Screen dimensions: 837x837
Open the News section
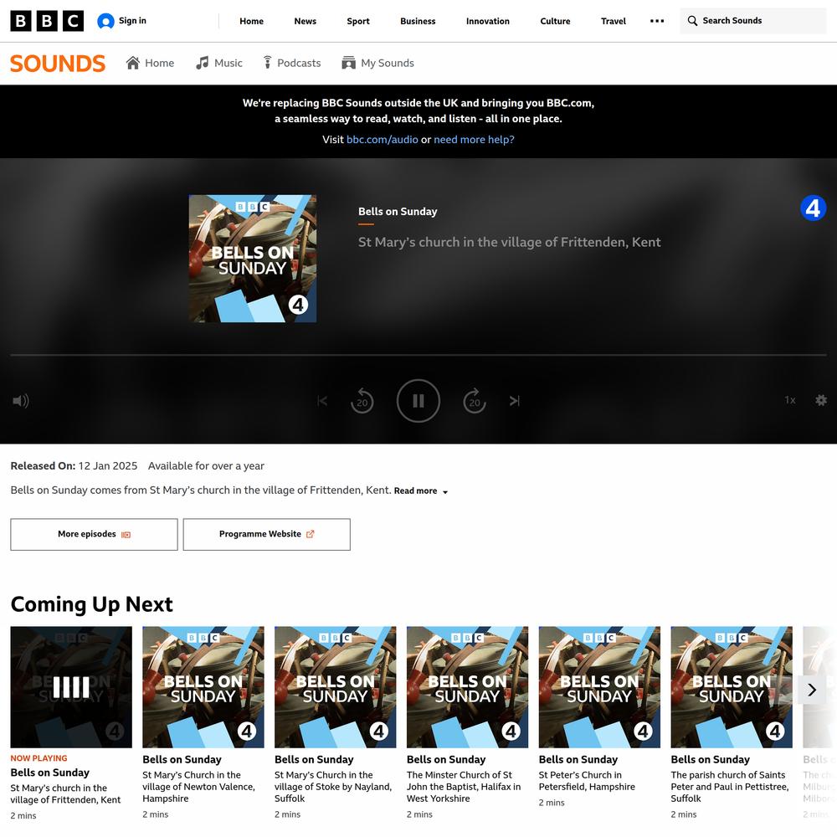[305, 22]
